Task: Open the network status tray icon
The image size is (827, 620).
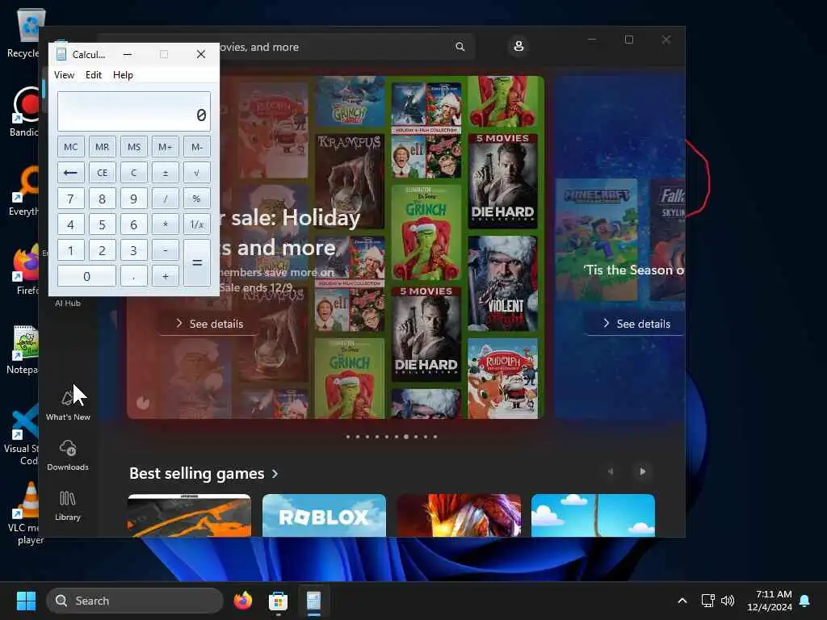Action: coord(707,601)
